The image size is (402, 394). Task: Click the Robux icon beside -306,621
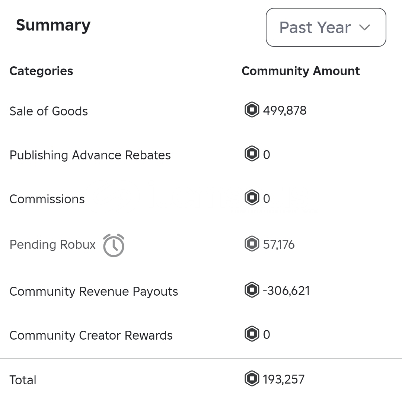[252, 290]
